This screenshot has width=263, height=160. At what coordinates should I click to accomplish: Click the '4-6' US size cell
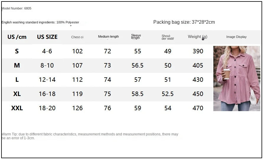[47, 51]
